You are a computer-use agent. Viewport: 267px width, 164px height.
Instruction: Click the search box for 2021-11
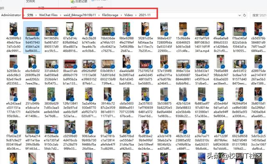(x=258, y=15)
